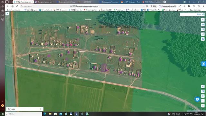This screenshot has height=116, width=206.
Task: Zoom in with the plus button
Action: (x=203, y=101)
